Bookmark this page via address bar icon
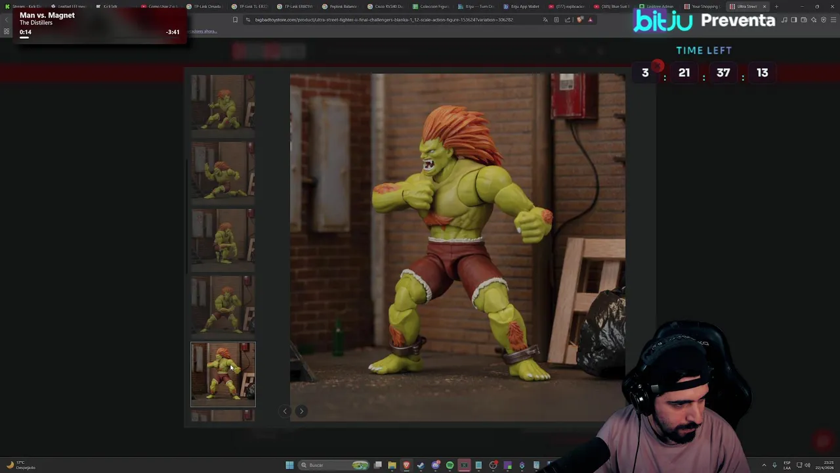Viewport: 840px width, 473px height. pyautogui.click(x=235, y=20)
